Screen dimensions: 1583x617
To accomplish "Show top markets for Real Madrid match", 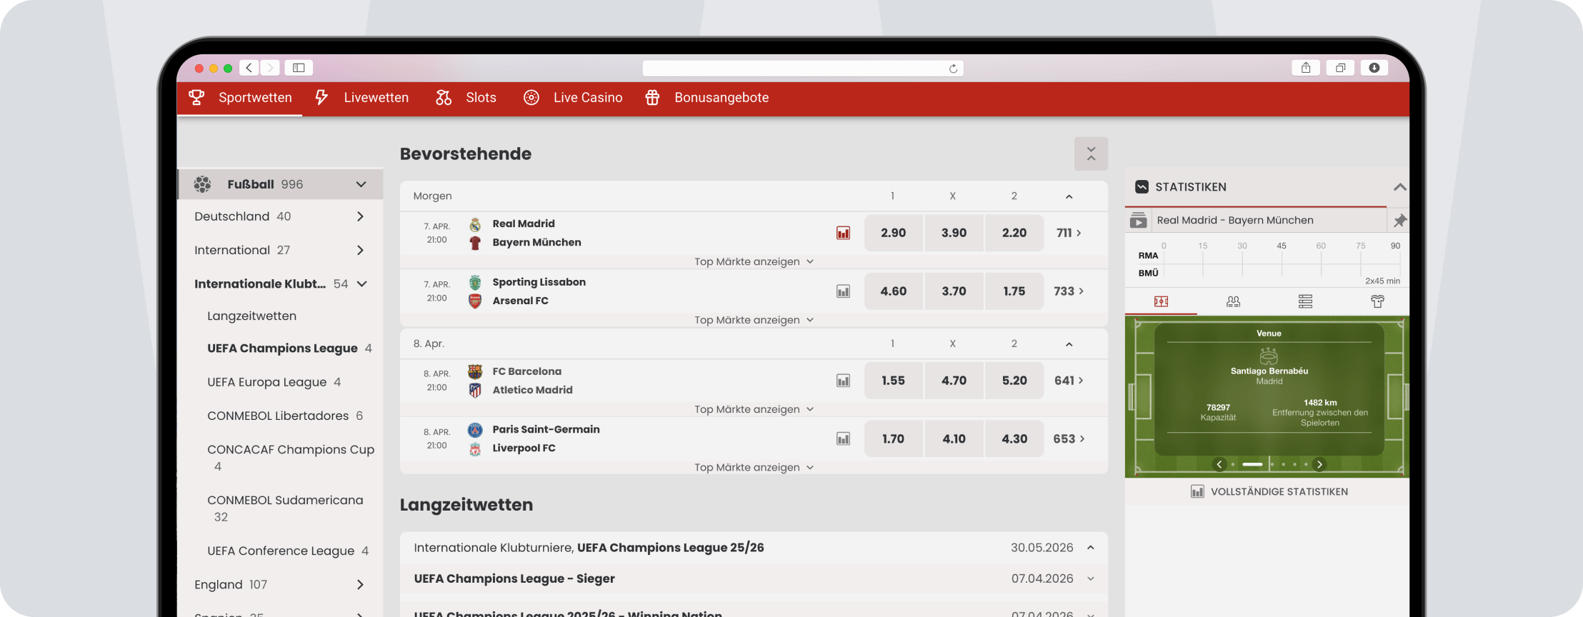I will 754,261.
